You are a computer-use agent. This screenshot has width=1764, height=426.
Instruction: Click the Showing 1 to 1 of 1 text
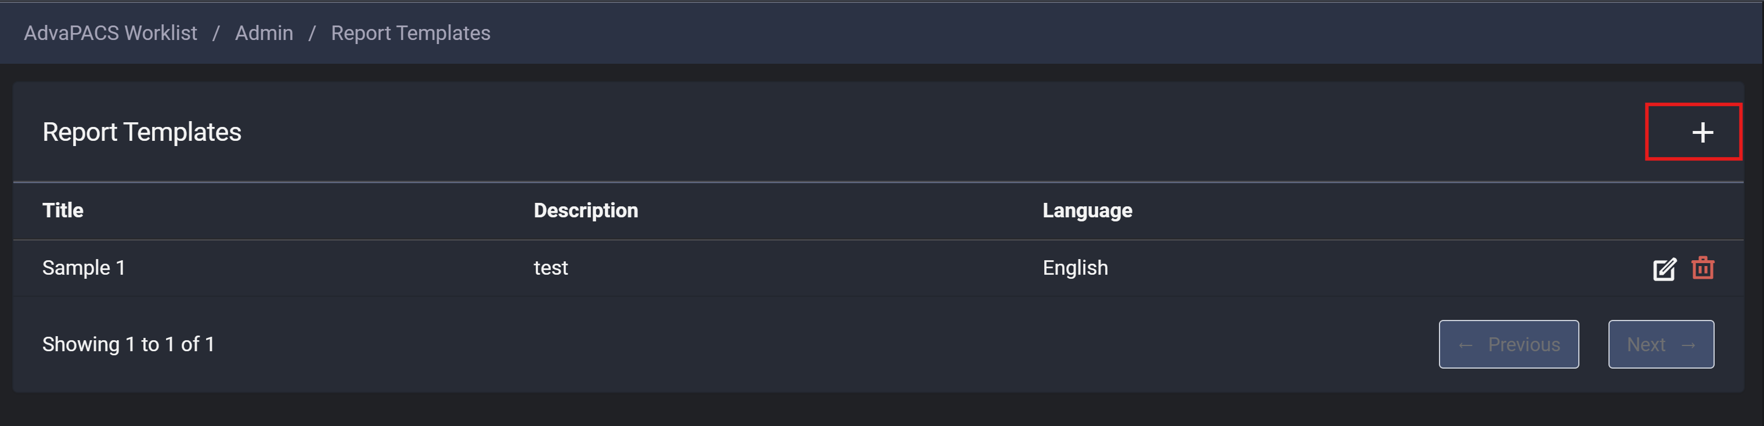point(128,344)
